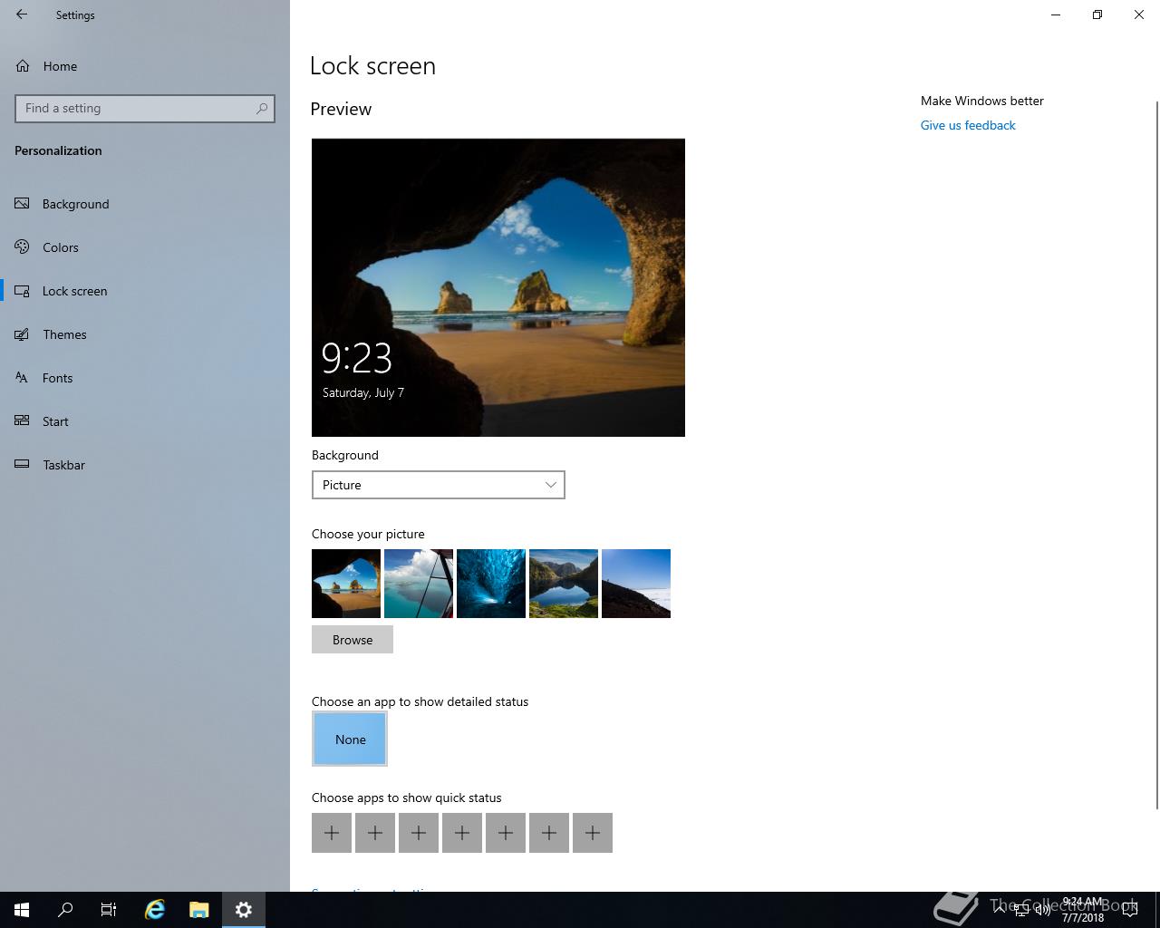Viewport: 1160px width, 928px height.
Task: Add fifth quick status app plus tile
Action: pos(506,833)
